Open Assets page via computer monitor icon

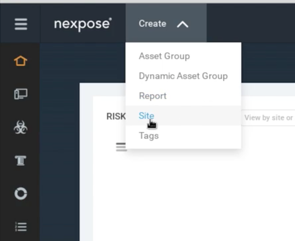coord(21,94)
